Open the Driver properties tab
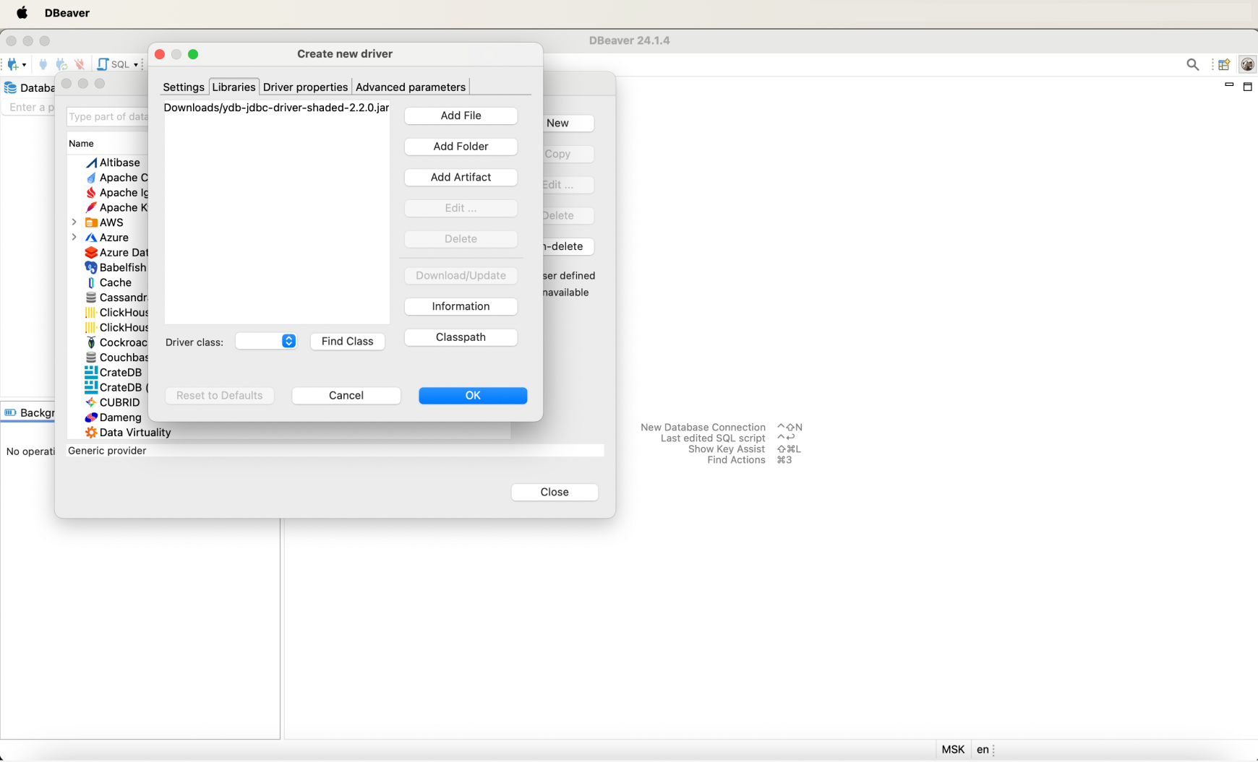Viewport: 1258px width, 762px height. (305, 87)
